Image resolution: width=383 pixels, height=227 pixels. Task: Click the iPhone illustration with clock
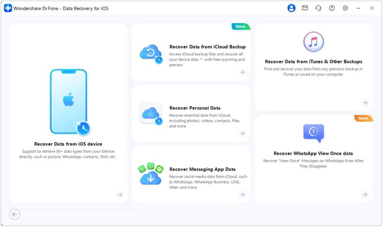tap(70, 102)
